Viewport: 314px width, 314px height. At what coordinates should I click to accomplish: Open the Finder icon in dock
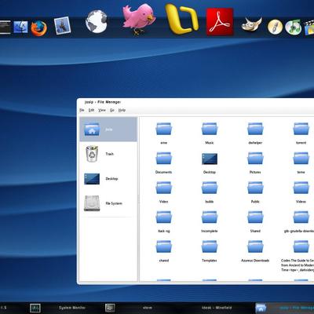coord(20,27)
